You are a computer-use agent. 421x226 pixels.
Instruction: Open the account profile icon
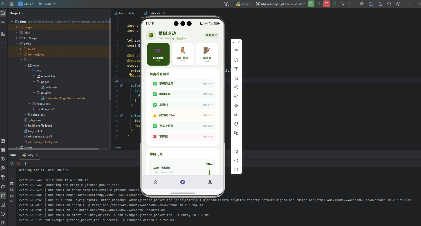(380, 4)
